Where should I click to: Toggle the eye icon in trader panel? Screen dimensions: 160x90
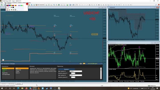(81, 63)
